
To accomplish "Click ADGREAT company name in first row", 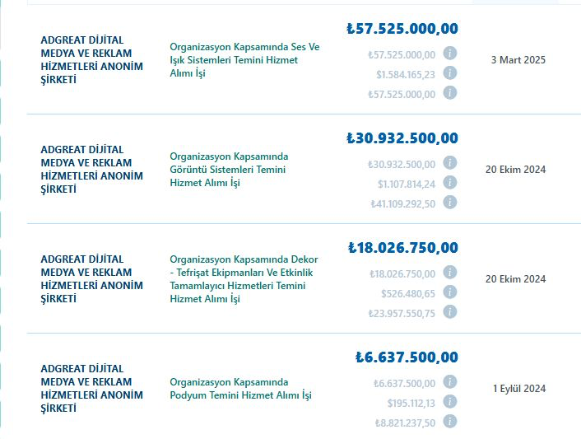I will (91, 60).
